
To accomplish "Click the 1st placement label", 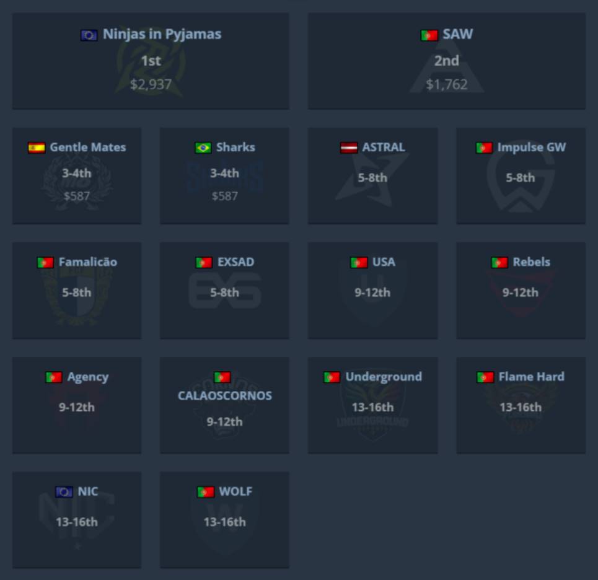I will [151, 61].
